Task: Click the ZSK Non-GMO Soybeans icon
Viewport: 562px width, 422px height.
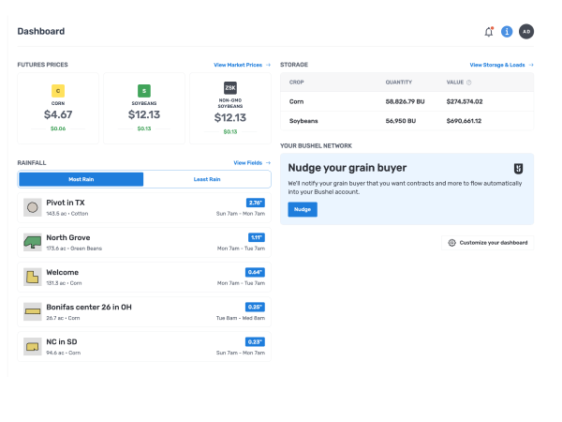Action: (x=230, y=88)
